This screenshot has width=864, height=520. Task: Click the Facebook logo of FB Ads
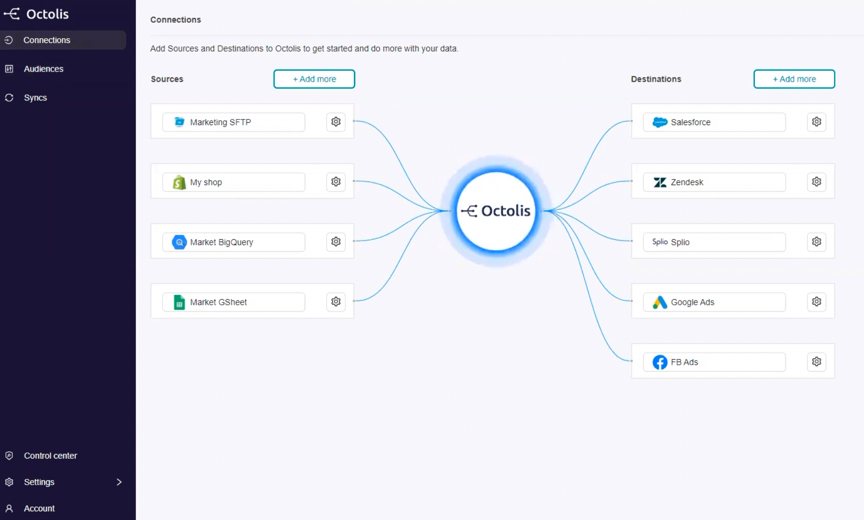[x=660, y=362]
